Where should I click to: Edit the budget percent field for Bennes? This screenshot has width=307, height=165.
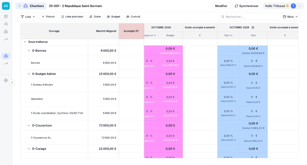[147, 61]
